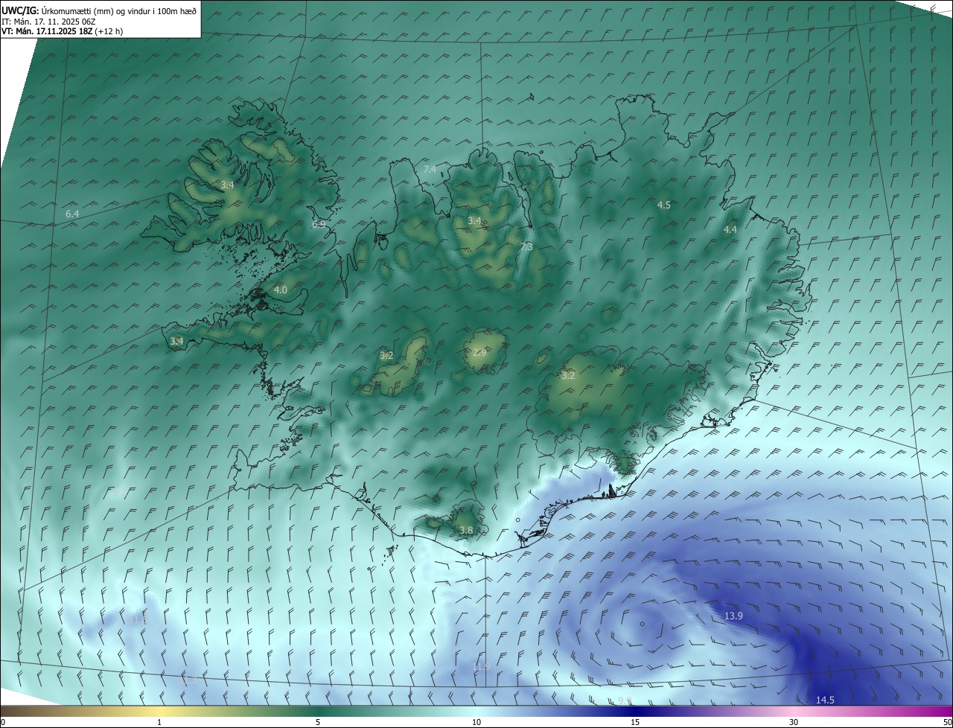Click the 2.9 value label on the glacier

pyautogui.click(x=479, y=352)
